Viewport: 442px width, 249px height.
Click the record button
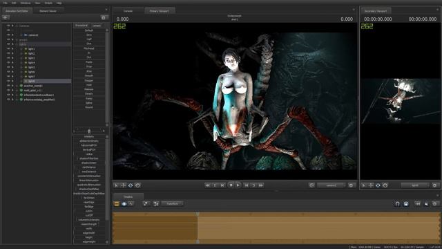pos(231,185)
